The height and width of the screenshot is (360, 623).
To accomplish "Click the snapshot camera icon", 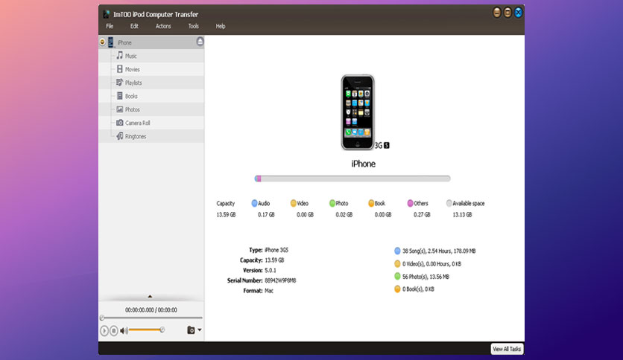I will [191, 330].
